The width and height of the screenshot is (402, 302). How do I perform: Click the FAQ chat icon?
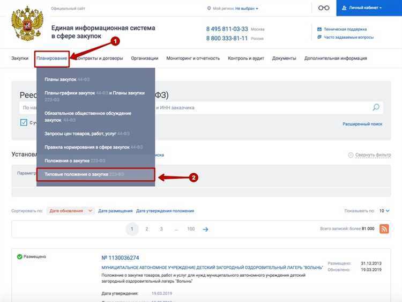pos(319,37)
